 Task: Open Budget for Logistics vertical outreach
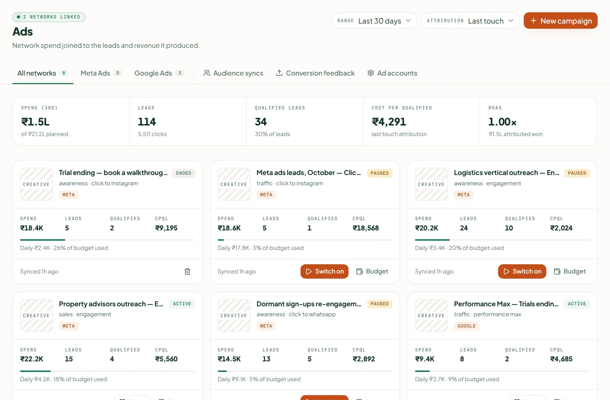click(x=570, y=271)
